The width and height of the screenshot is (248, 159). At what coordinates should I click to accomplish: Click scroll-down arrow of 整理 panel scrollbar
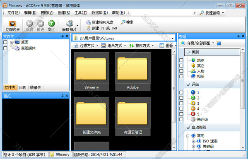point(243,148)
